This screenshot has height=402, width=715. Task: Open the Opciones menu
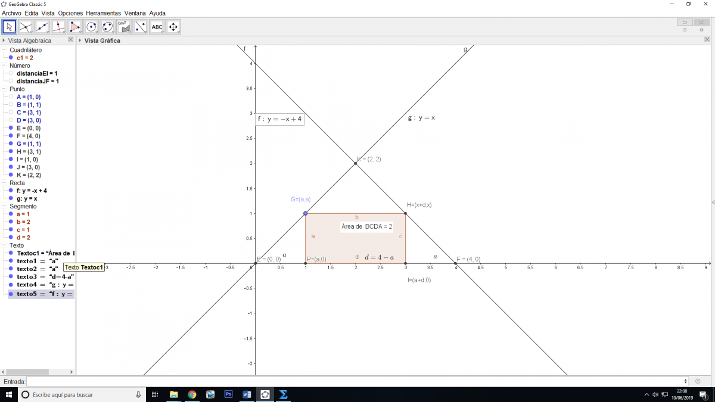(70, 13)
